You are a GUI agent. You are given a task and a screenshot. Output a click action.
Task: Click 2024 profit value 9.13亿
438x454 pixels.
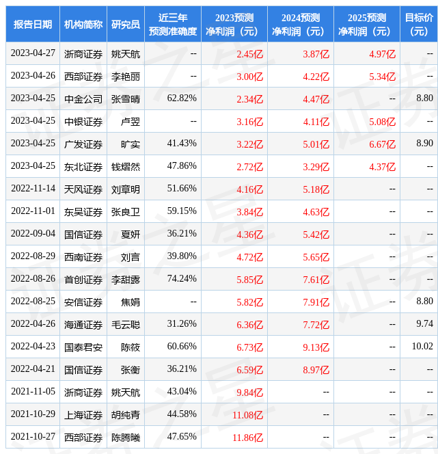coord(316,347)
